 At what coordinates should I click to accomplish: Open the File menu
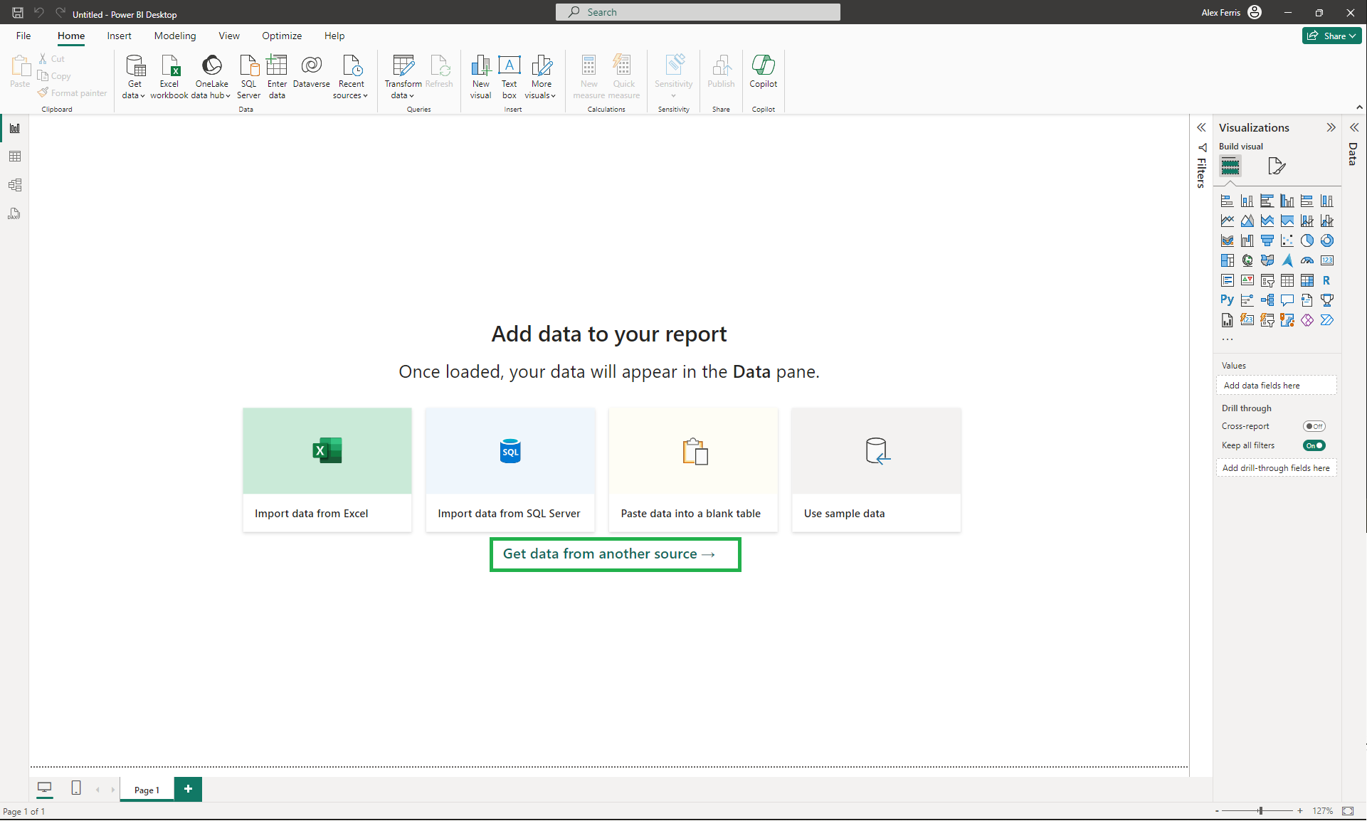click(23, 36)
